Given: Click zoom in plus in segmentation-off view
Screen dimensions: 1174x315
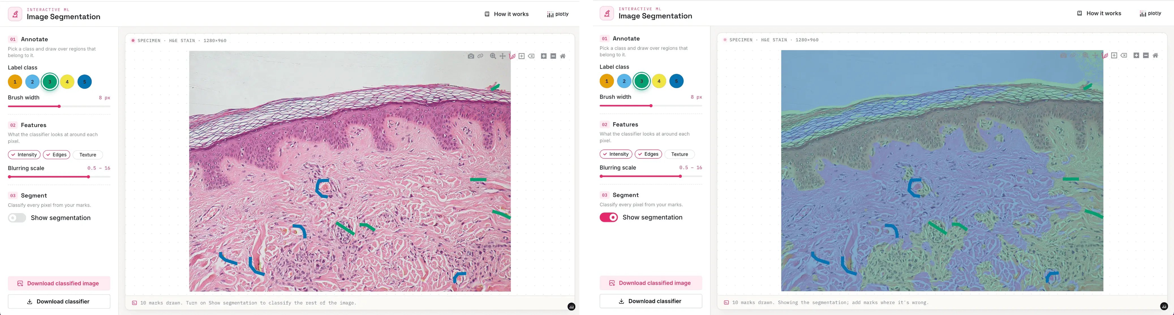Looking at the screenshot, I should pyautogui.click(x=544, y=56).
